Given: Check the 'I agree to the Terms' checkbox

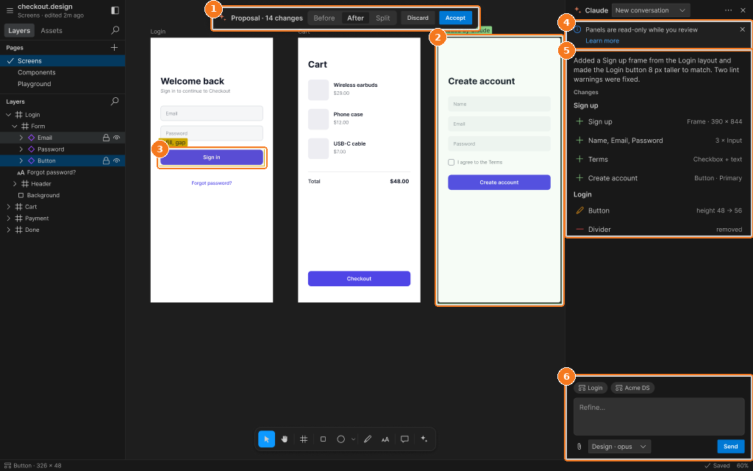Looking at the screenshot, I should 451,163.
